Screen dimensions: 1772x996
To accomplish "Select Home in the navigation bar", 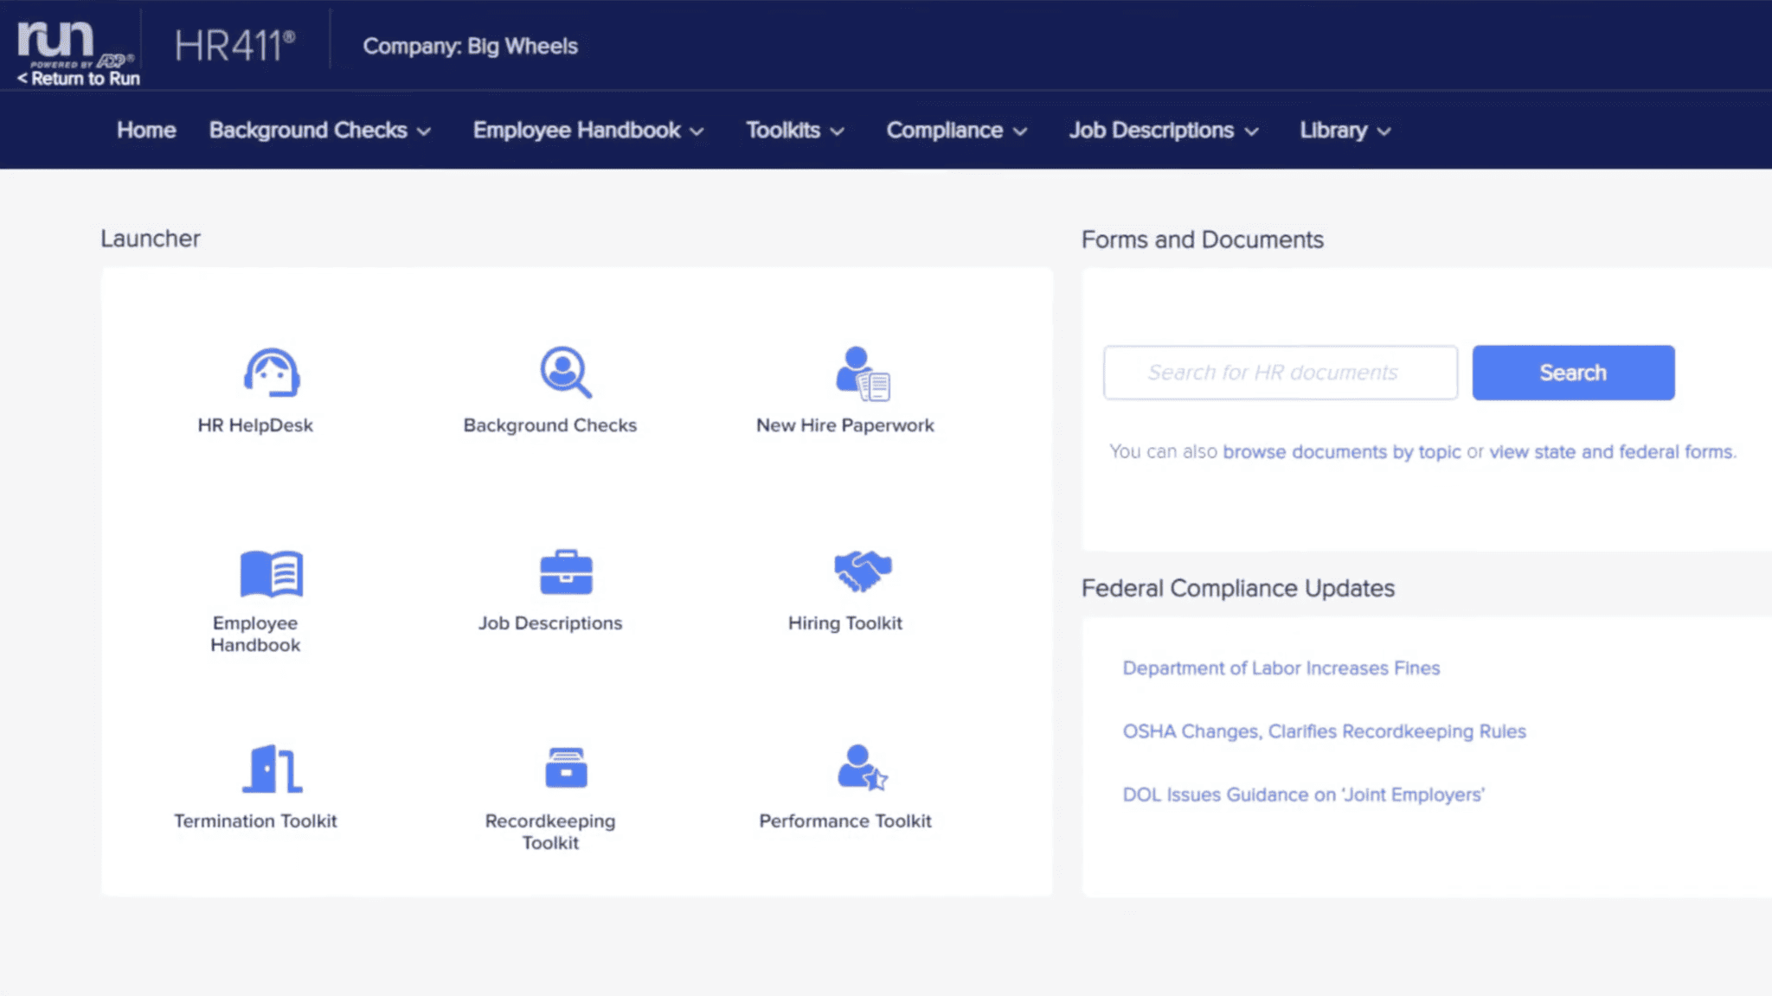I will [x=145, y=130].
